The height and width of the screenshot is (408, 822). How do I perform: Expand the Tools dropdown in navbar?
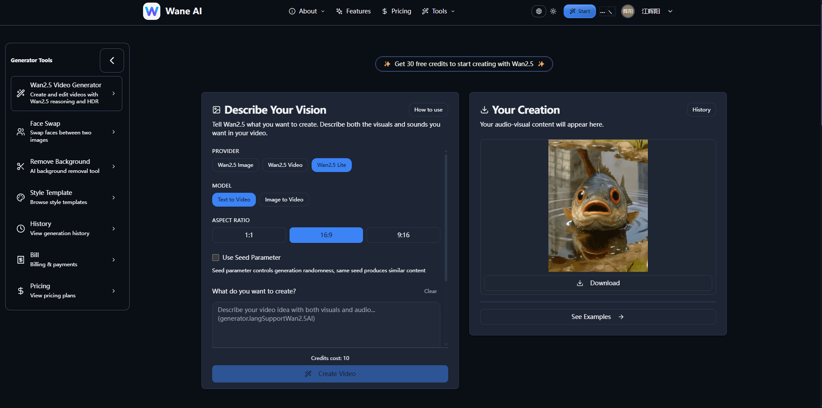439,11
